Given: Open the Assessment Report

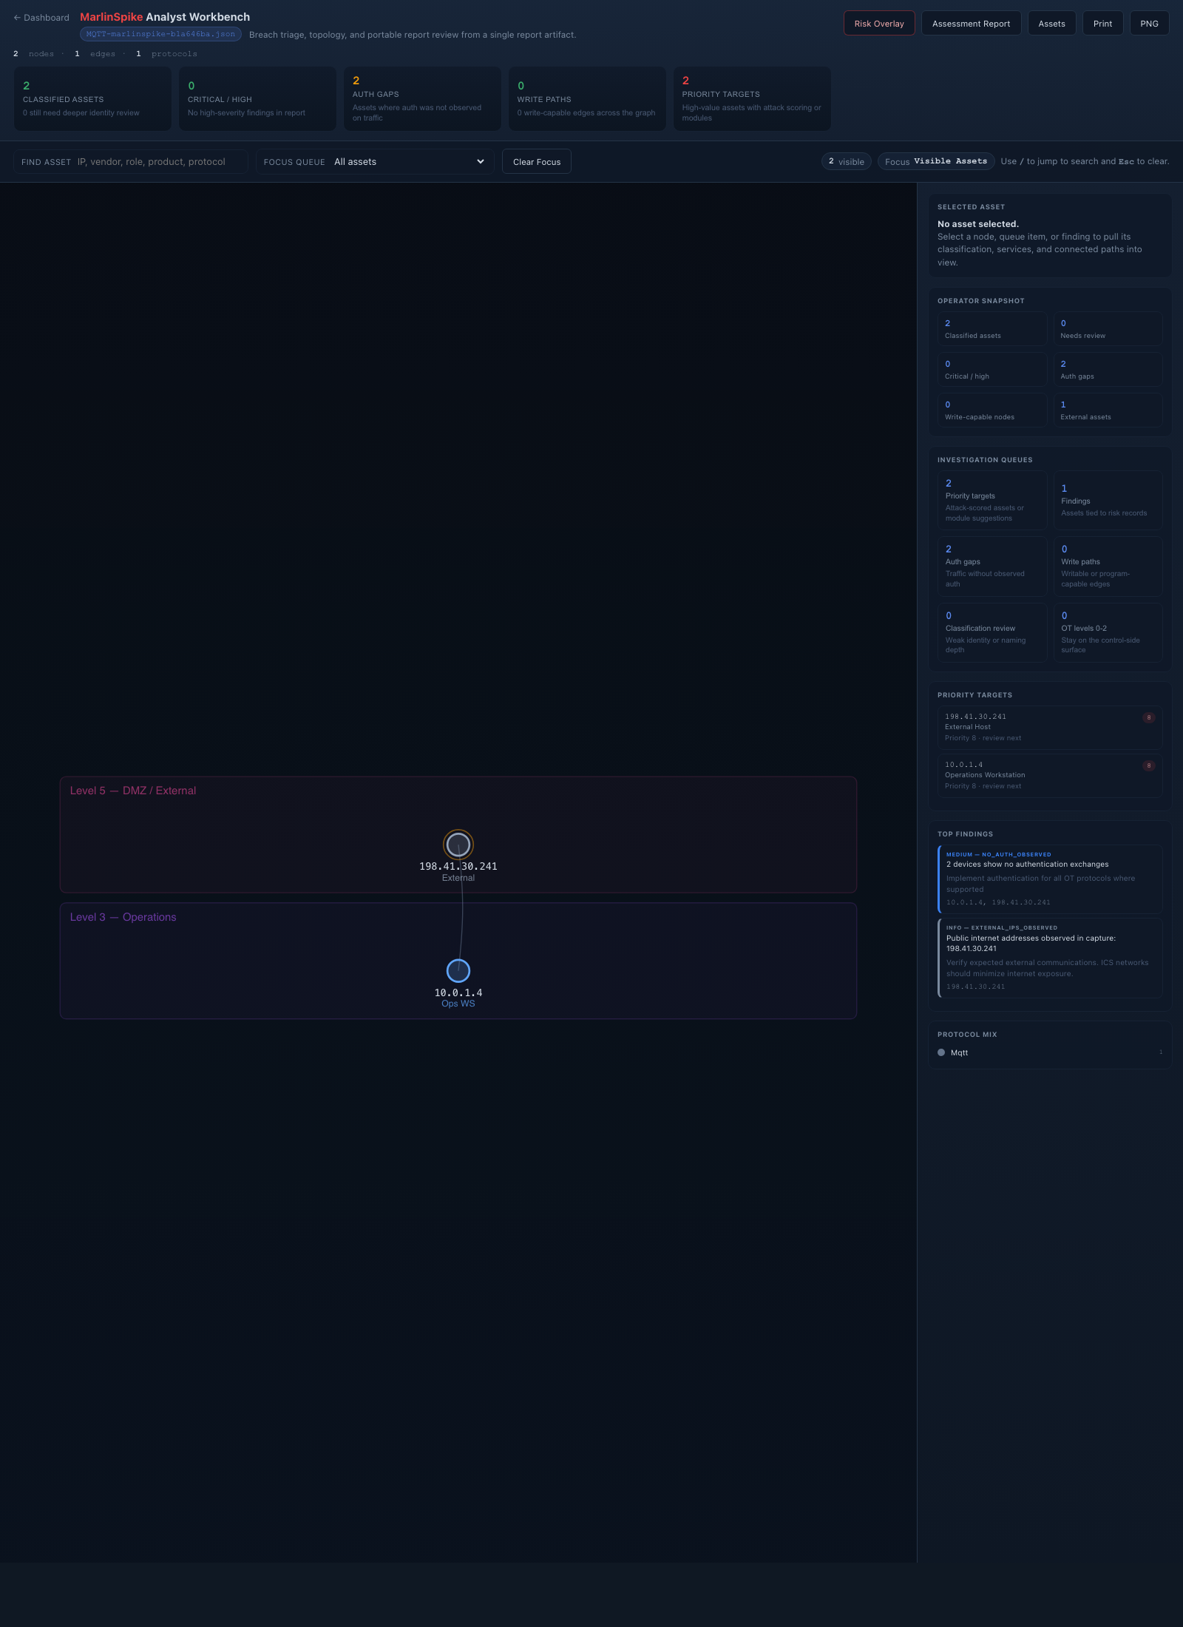Looking at the screenshot, I should [971, 23].
